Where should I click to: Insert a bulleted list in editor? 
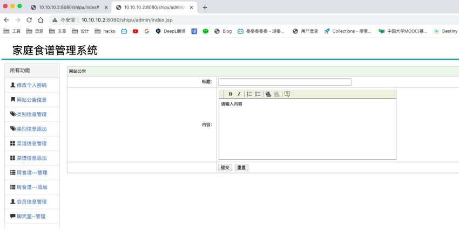pos(258,94)
